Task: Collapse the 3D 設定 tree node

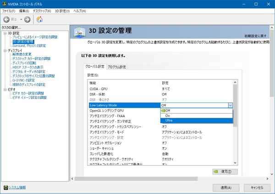Action: [5, 33]
